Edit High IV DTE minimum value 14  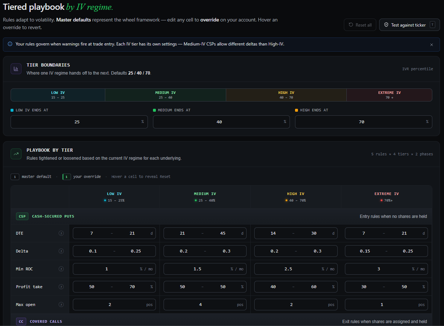click(x=273, y=233)
